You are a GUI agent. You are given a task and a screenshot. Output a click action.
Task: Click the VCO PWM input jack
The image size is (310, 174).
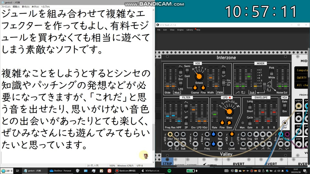pyautogui.click(x=183, y=134)
